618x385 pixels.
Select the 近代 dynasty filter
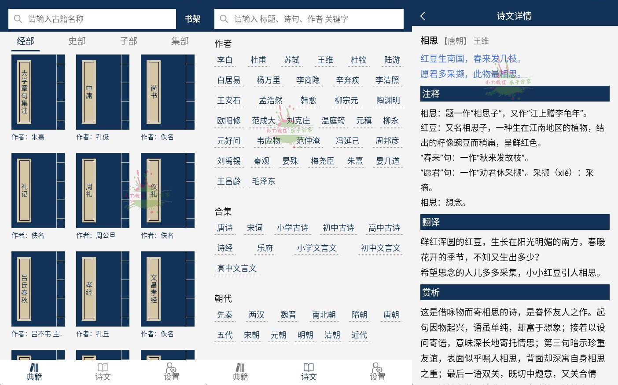[359, 335]
